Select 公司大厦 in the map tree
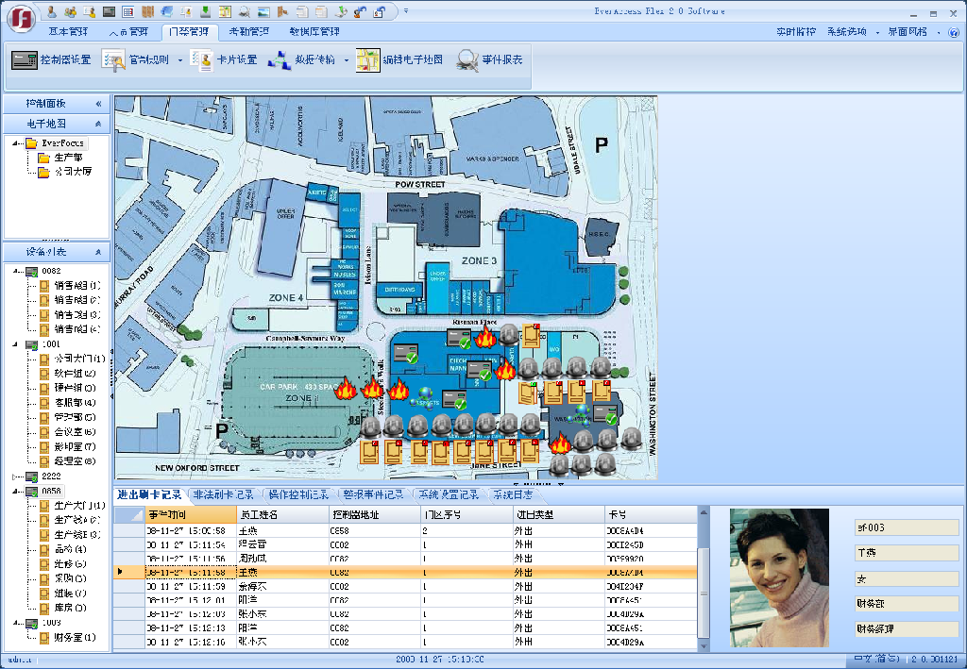This screenshot has height=669, width=967. tap(72, 172)
